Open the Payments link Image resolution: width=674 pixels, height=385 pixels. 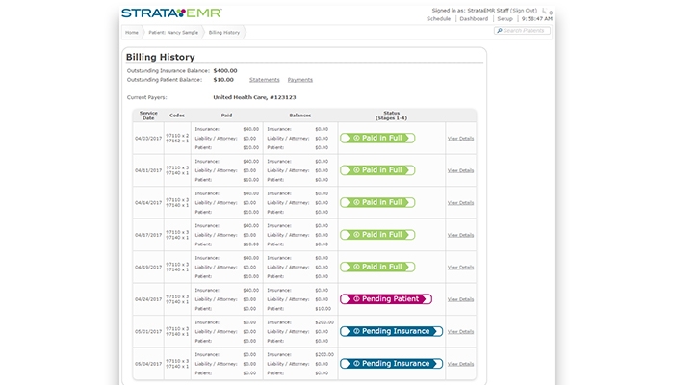(300, 80)
